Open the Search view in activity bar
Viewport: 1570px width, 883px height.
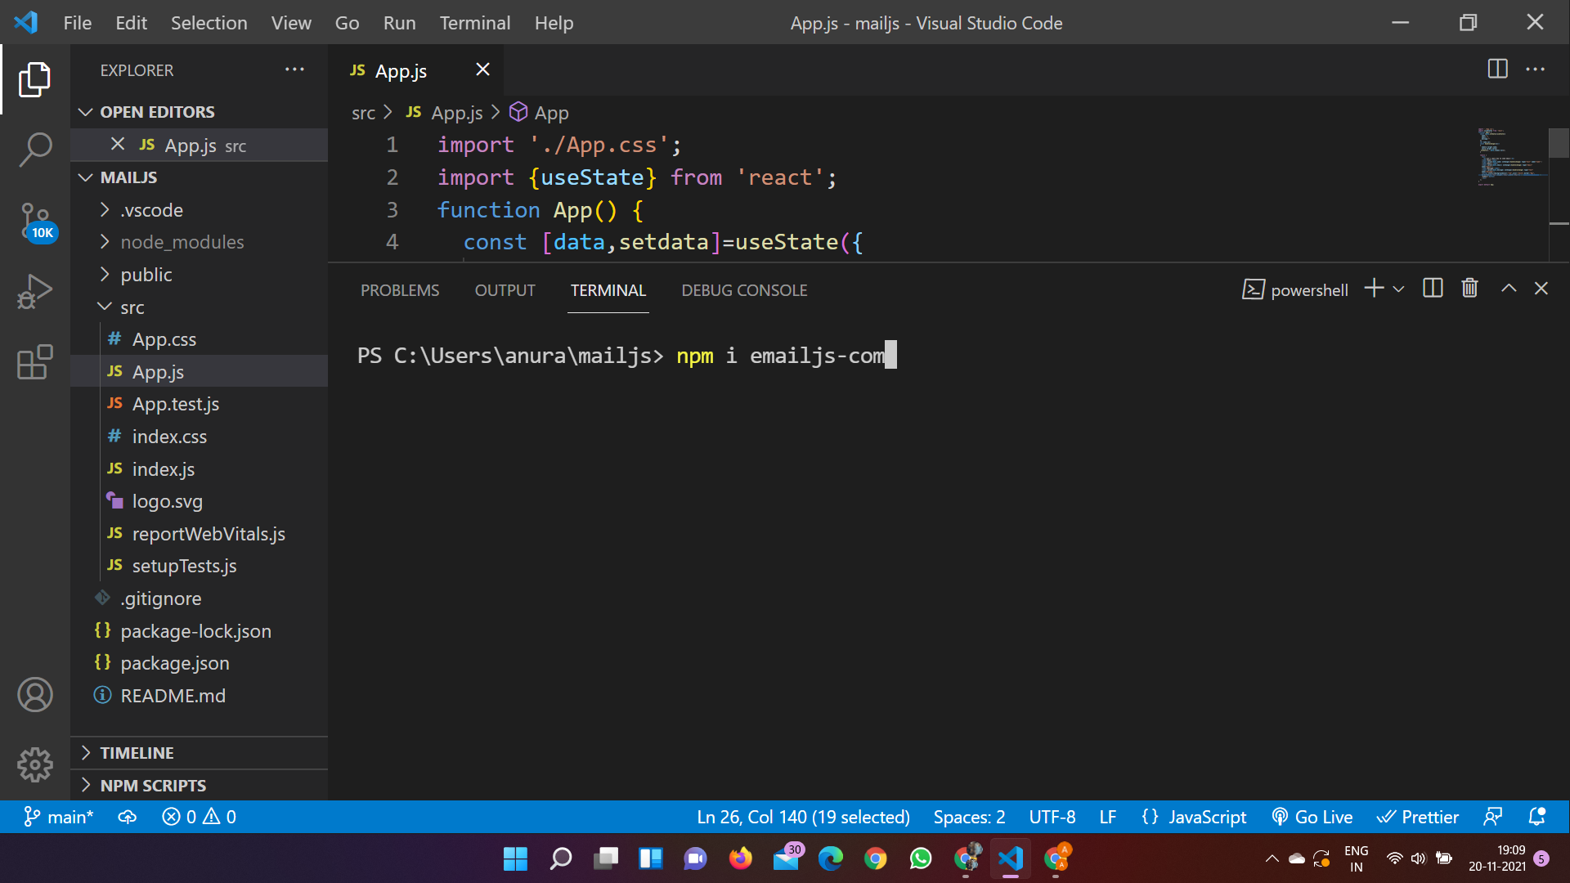(34, 150)
